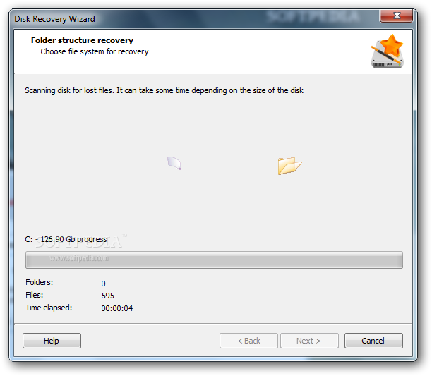Click the C: 126.90 Gb progress label
This screenshot has height=376, width=432.
[66, 239]
